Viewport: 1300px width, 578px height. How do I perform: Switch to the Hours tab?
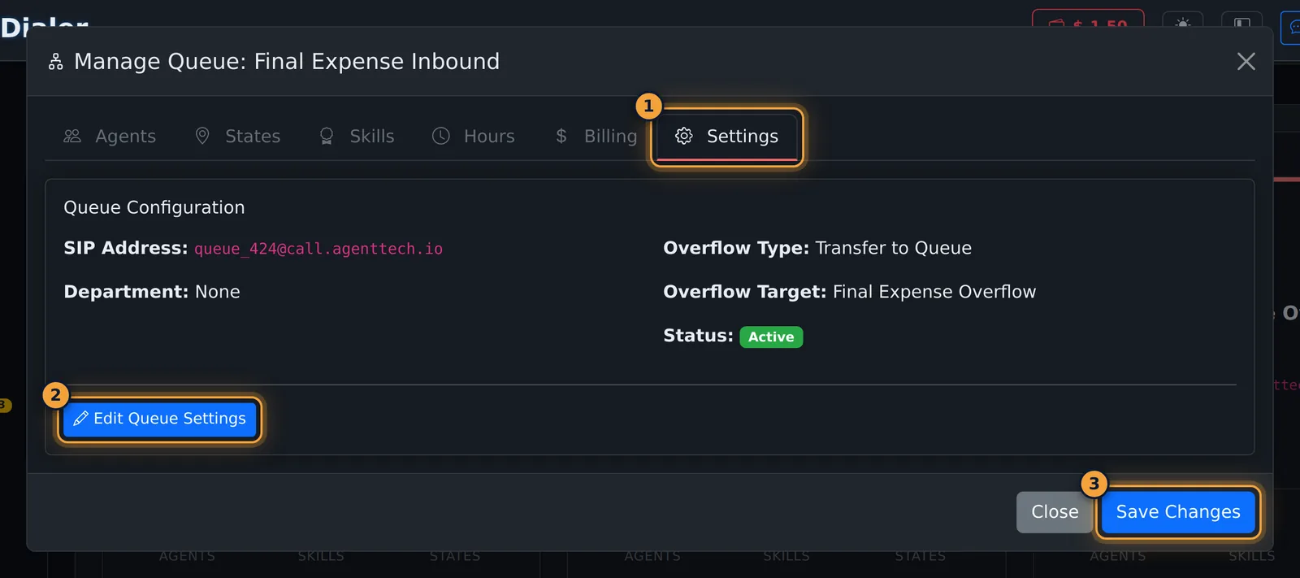click(474, 136)
